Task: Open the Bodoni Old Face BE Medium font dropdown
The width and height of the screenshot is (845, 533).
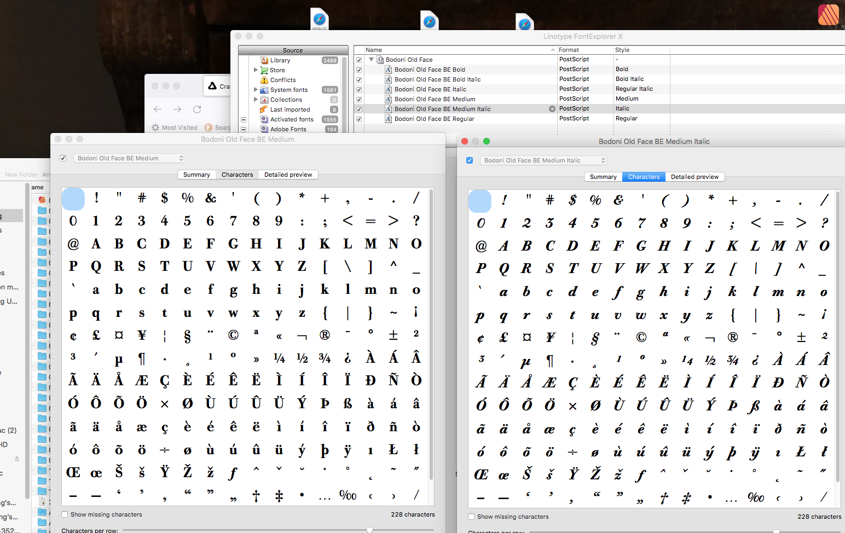Action: tap(129, 158)
